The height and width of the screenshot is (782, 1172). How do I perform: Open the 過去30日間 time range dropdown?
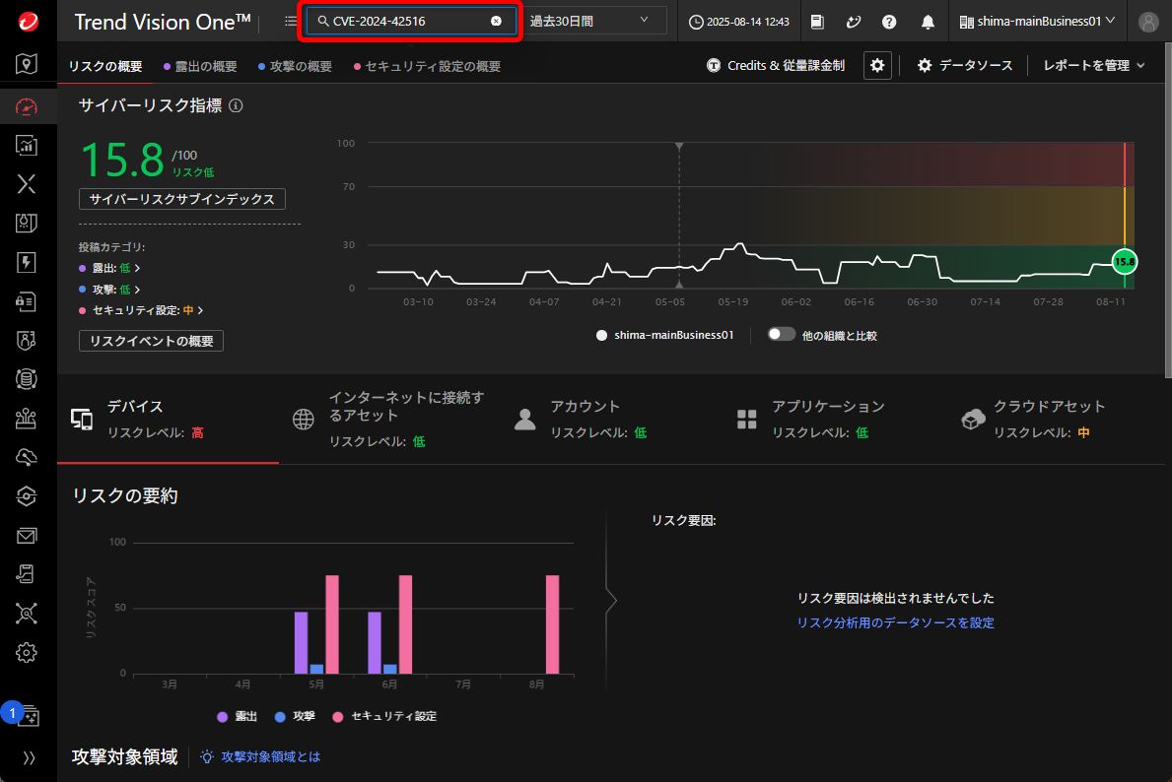(594, 21)
